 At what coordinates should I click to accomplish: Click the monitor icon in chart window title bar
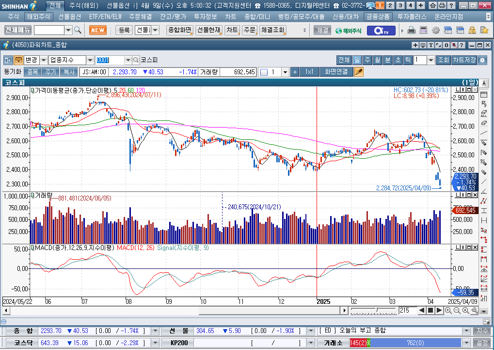(x=423, y=45)
